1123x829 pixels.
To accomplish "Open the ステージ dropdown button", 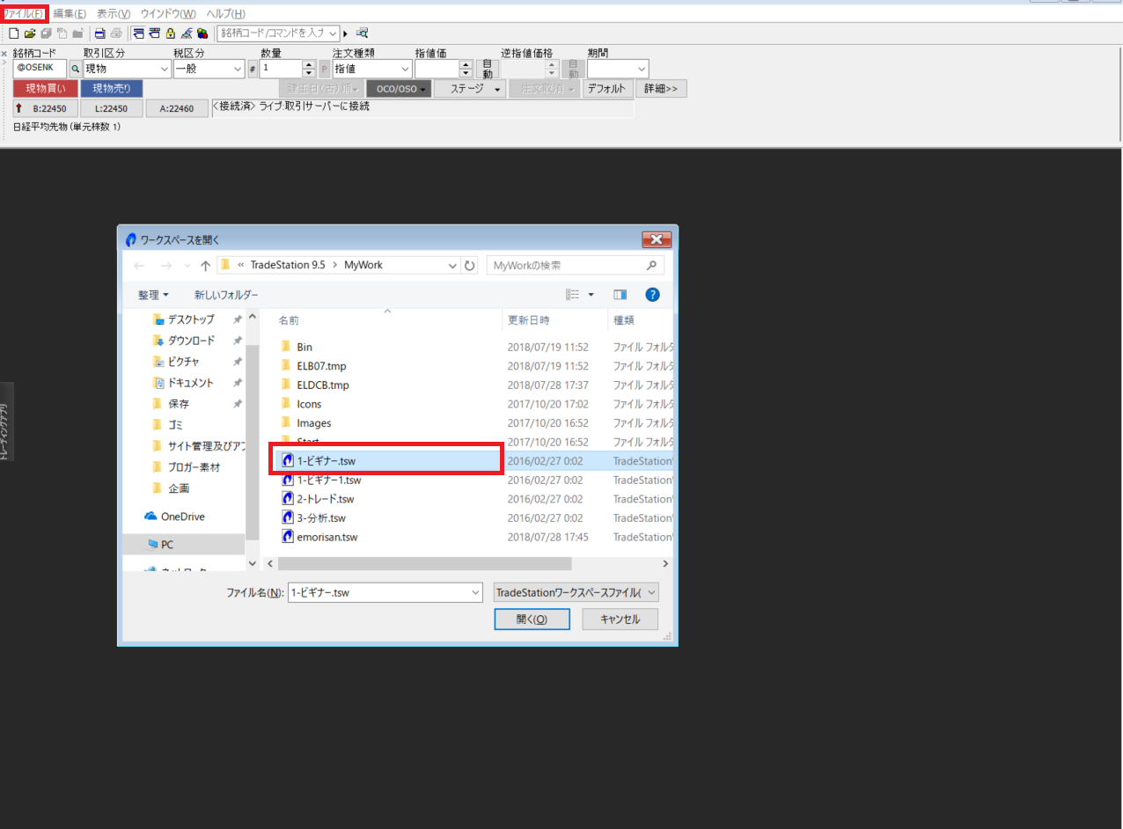I will click(x=470, y=89).
